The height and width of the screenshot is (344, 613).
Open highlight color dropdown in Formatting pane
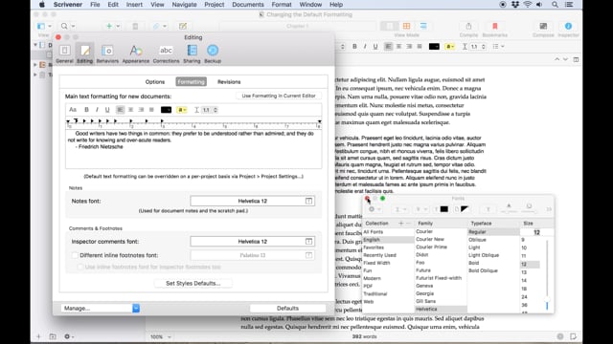(x=182, y=110)
